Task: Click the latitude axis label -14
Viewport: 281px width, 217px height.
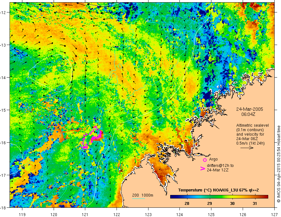Action: pos(4,77)
